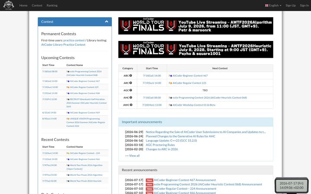Click the help icon beside AWC
311x194 pixels.
131,105
